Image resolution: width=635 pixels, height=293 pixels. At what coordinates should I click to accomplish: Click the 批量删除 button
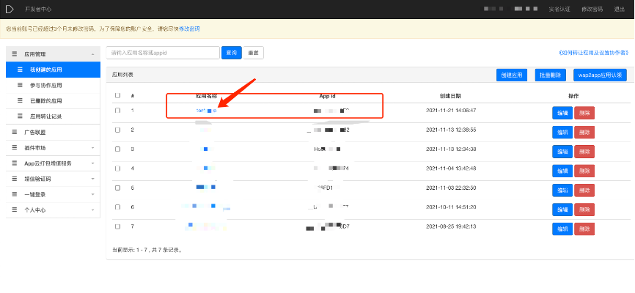[x=551, y=75]
